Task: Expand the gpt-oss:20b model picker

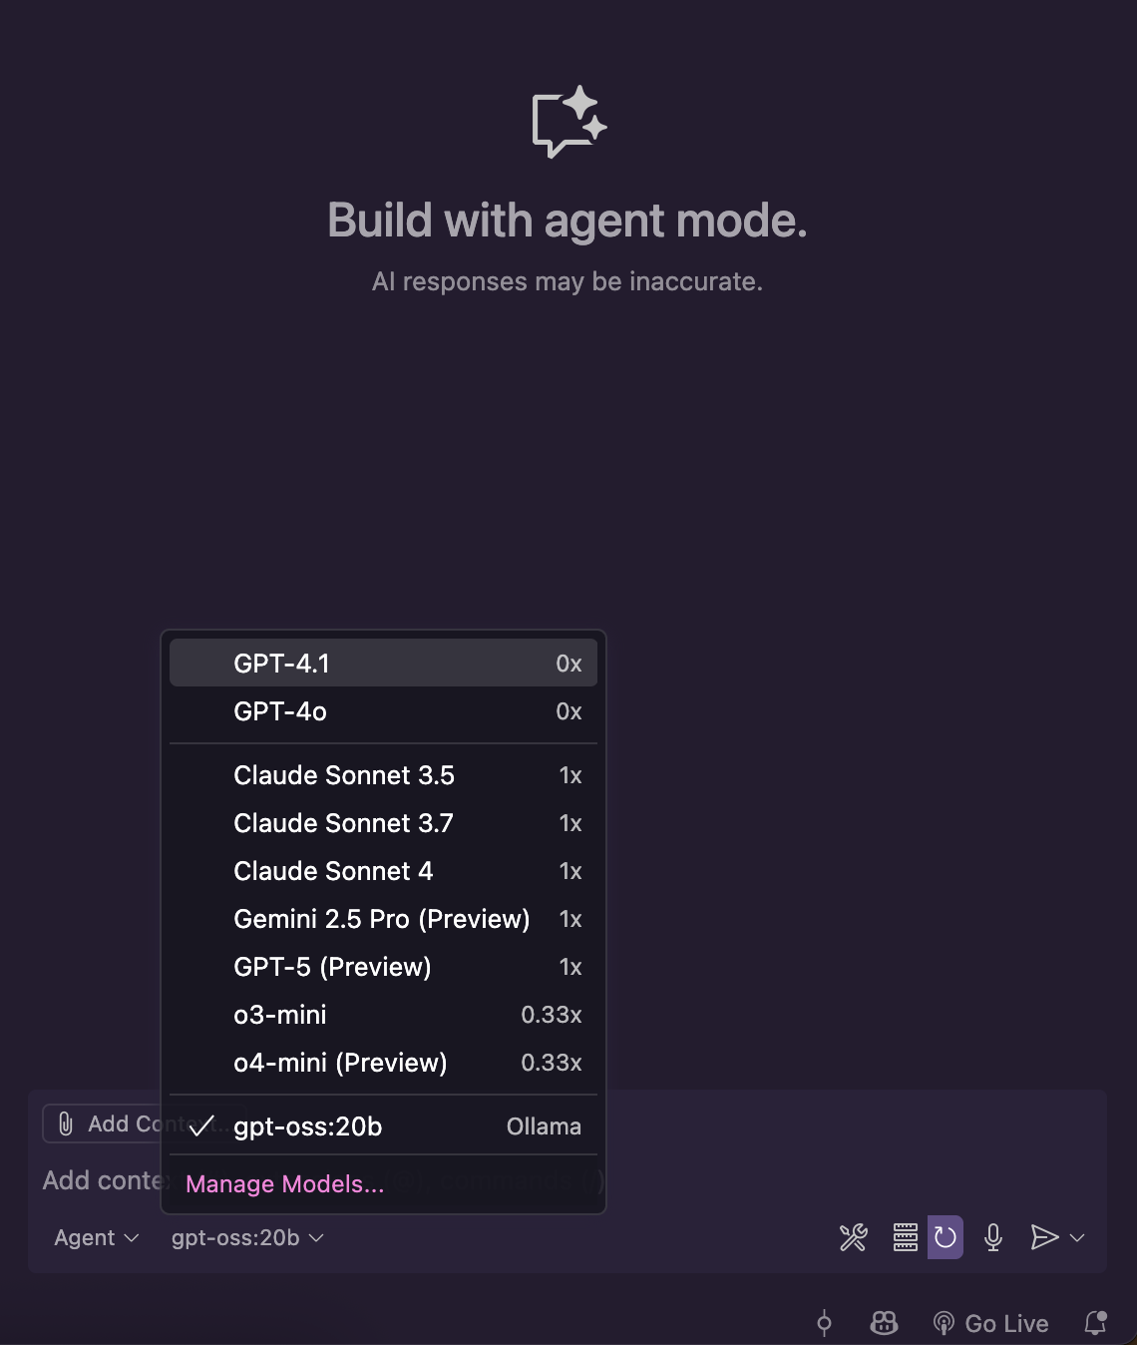Action: (x=245, y=1237)
